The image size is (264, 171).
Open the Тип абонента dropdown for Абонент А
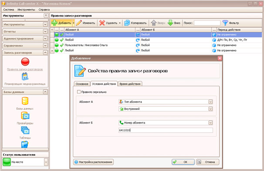210,102
